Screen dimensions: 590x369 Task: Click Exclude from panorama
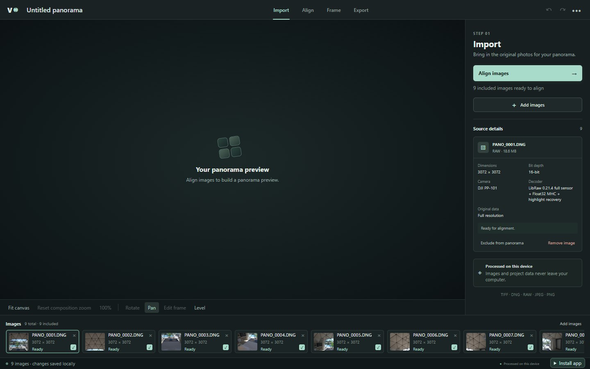502,243
